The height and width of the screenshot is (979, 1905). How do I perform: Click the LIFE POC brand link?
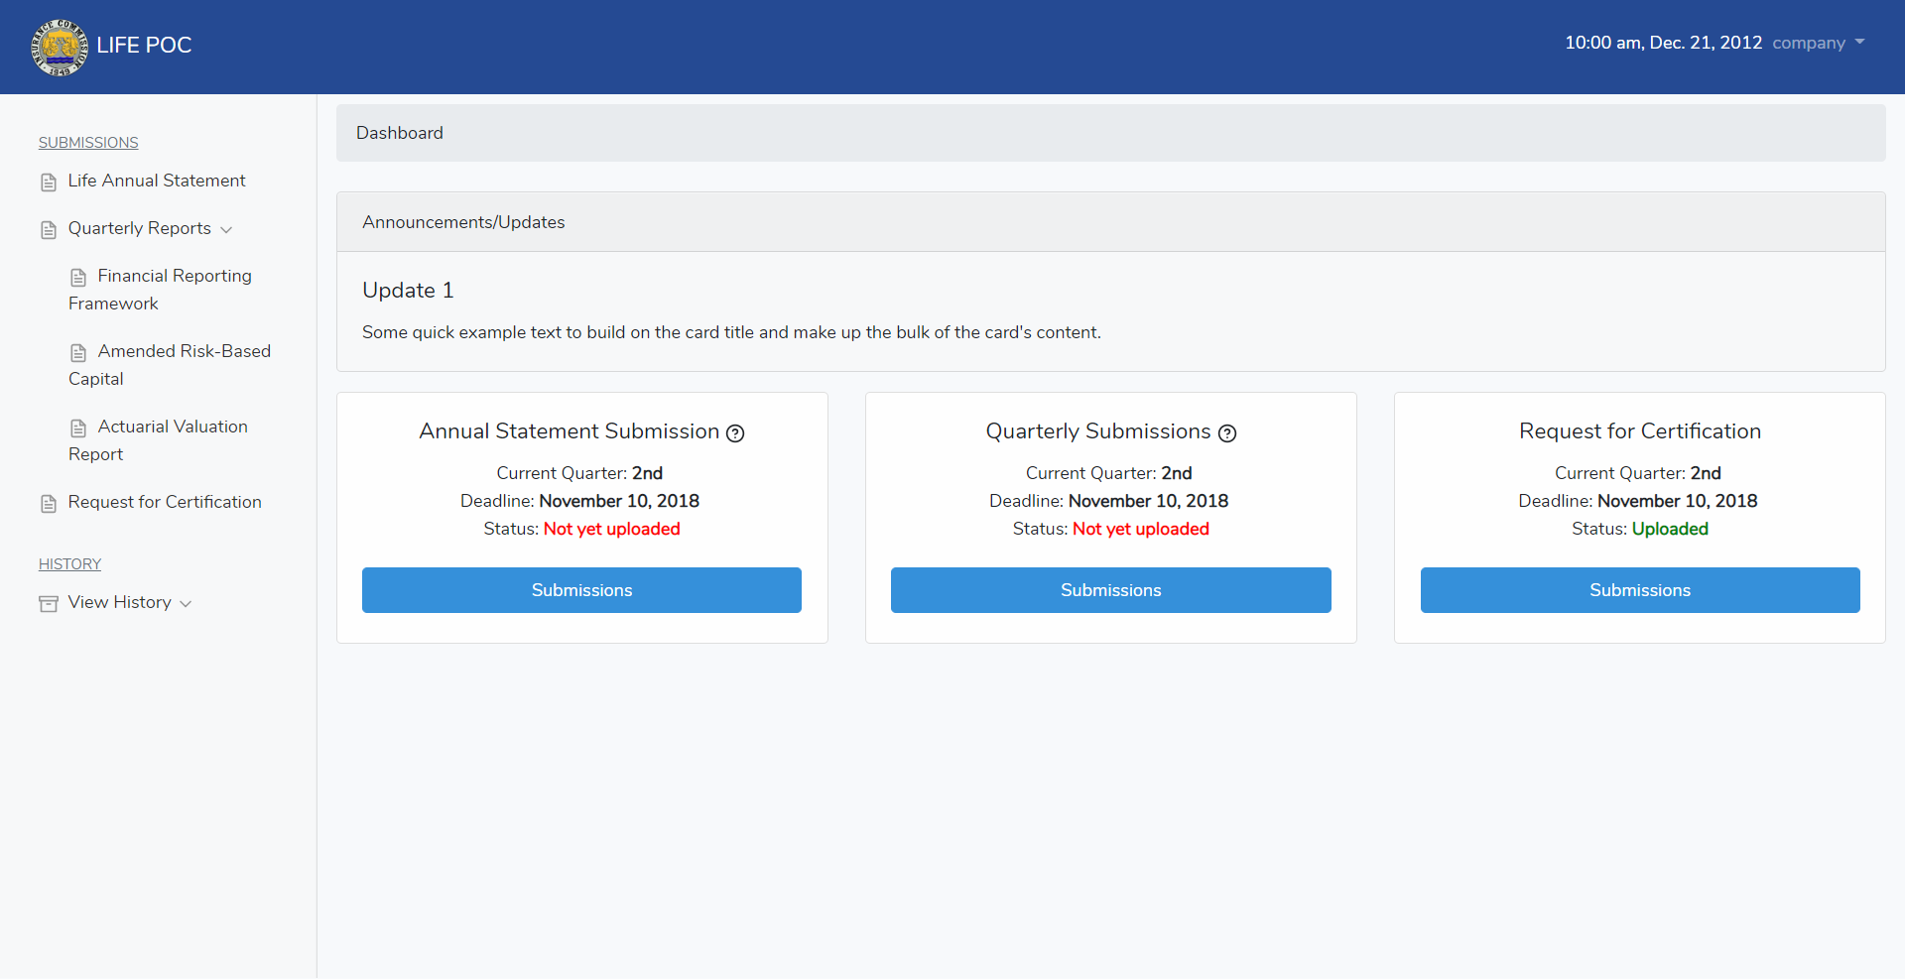[144, 46]
